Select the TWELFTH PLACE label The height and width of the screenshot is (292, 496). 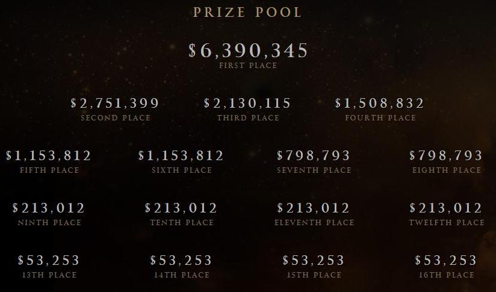(446, 223)
